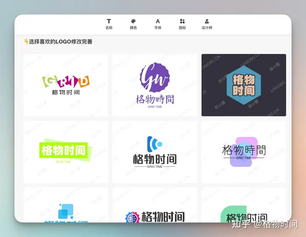Choose the purple Gw 格物時間 logo
Image resolution: width=306 pixels, height=237 pixels.
tap(155, 85)
